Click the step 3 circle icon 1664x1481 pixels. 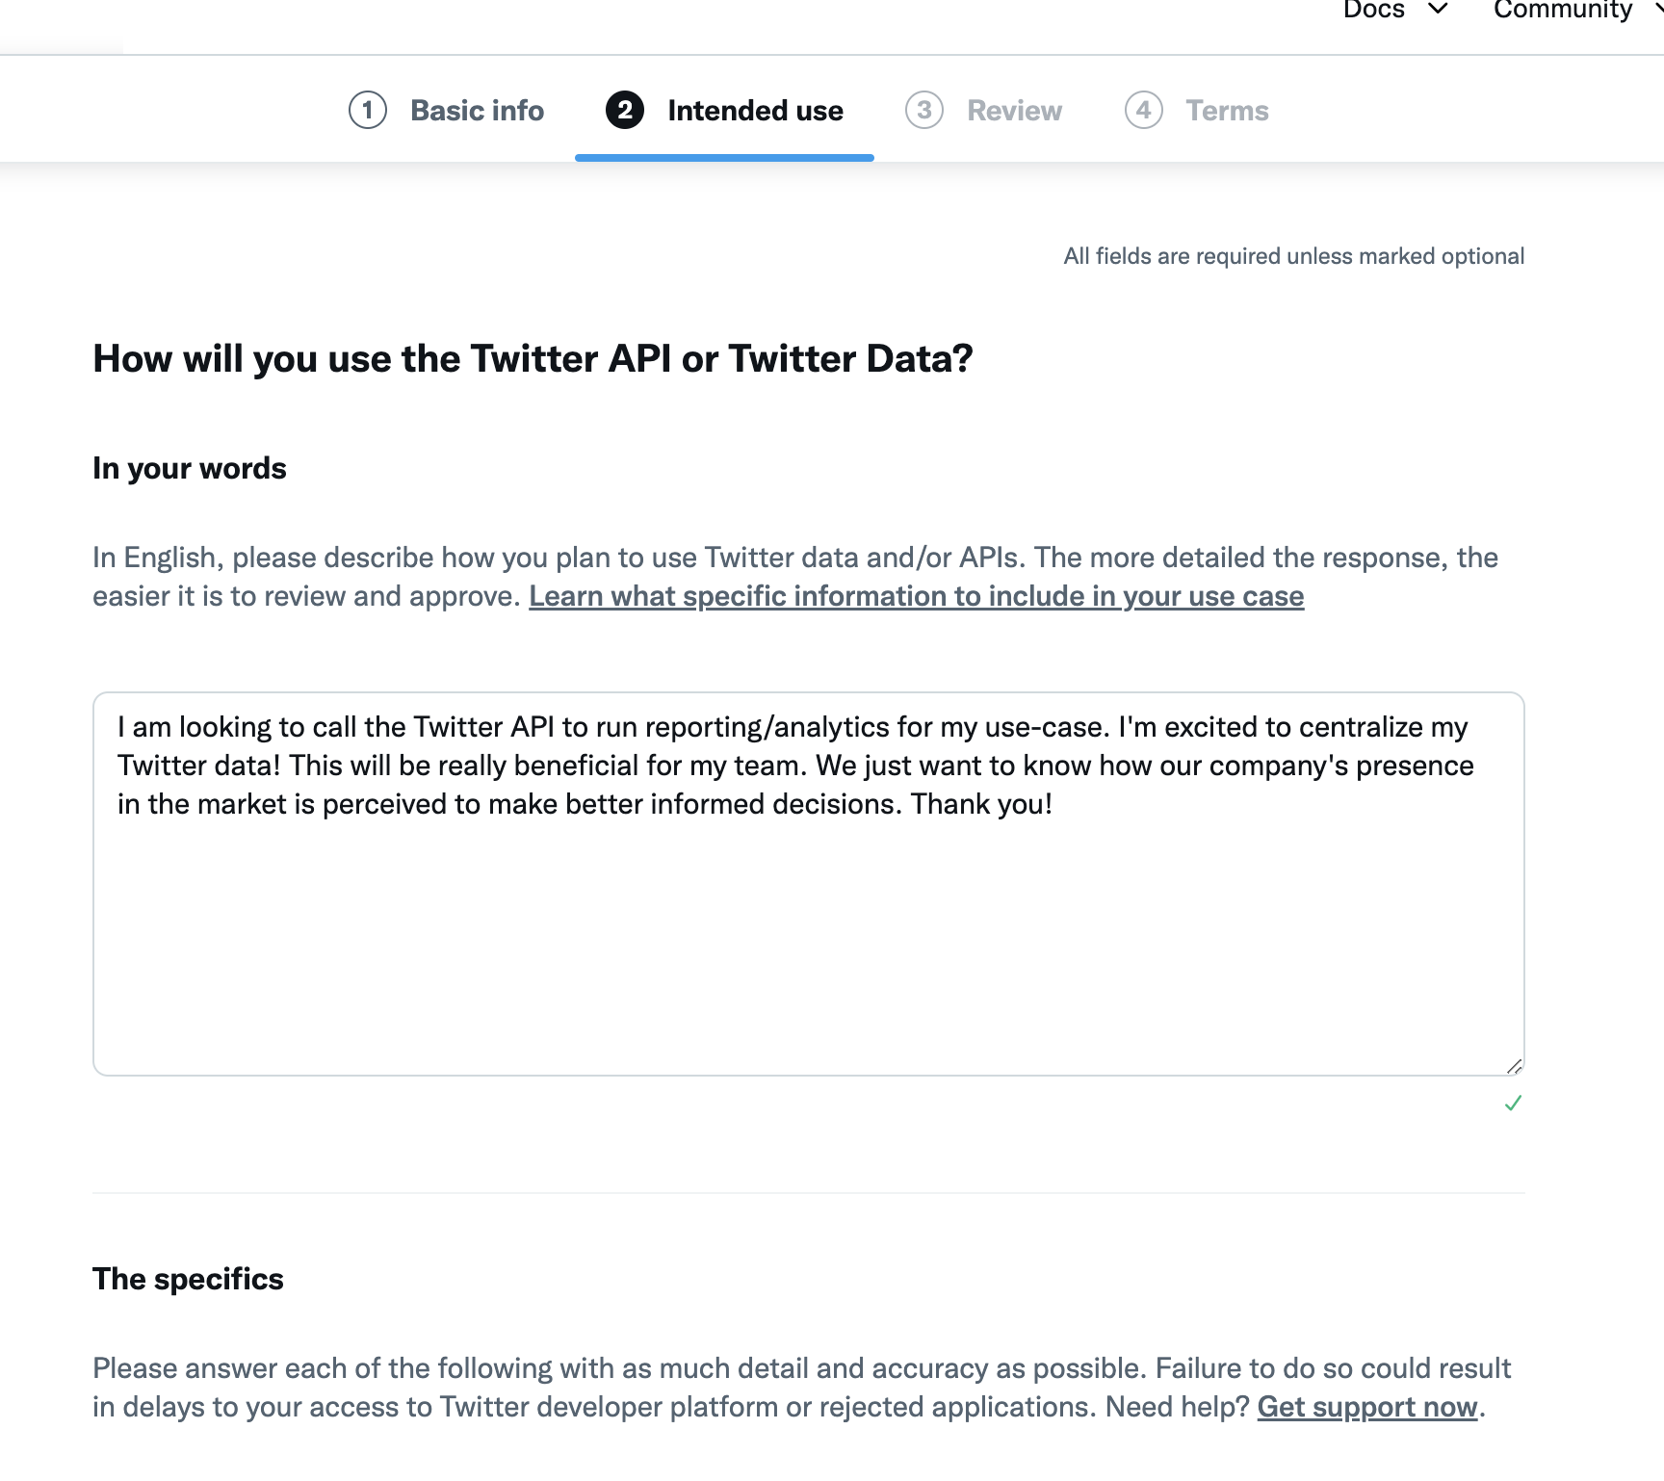tap(923, 110)
